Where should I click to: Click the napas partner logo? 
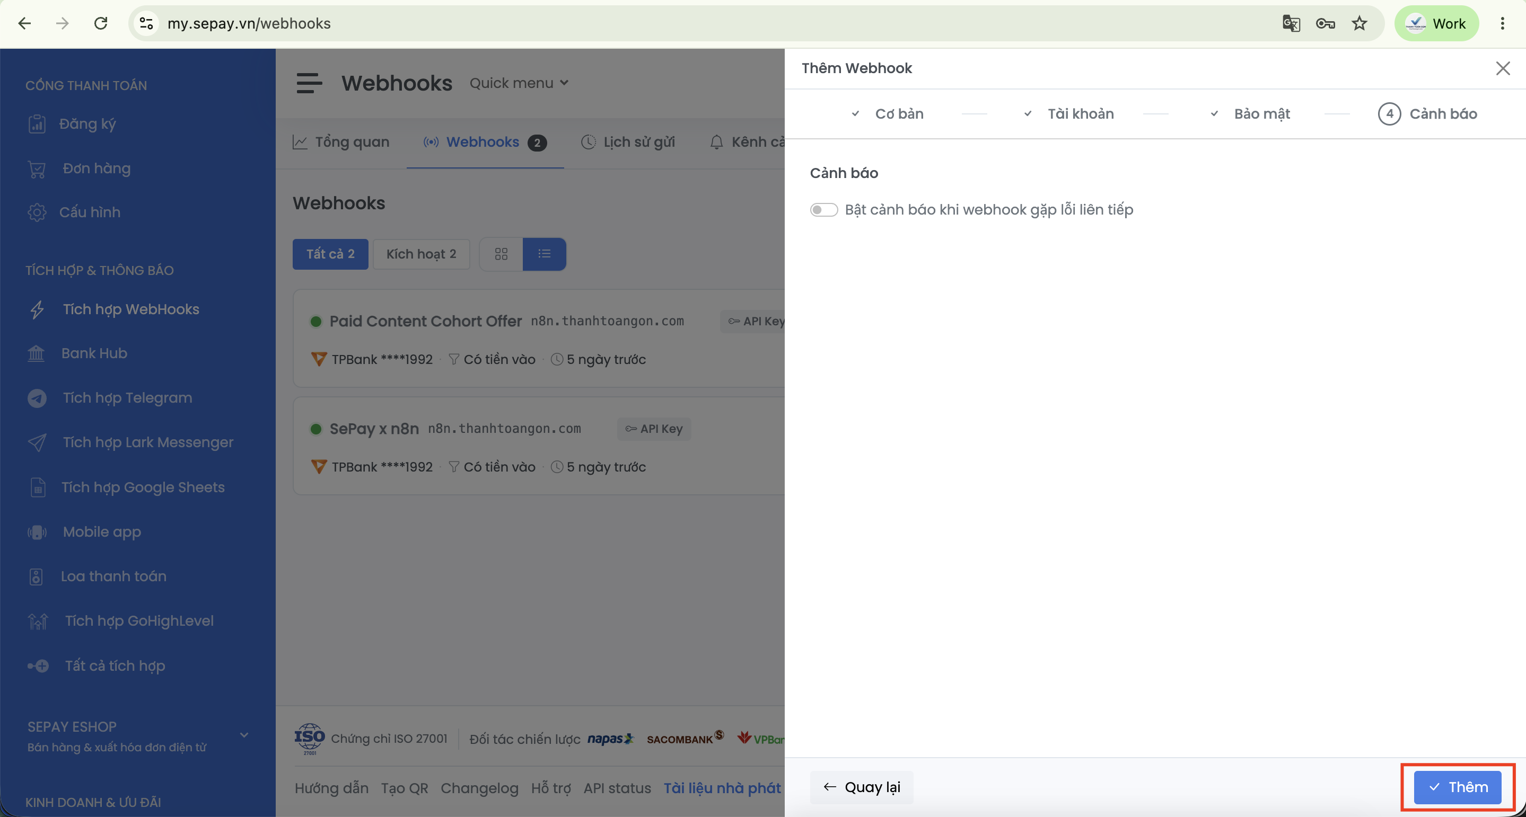tap(611, 739)
